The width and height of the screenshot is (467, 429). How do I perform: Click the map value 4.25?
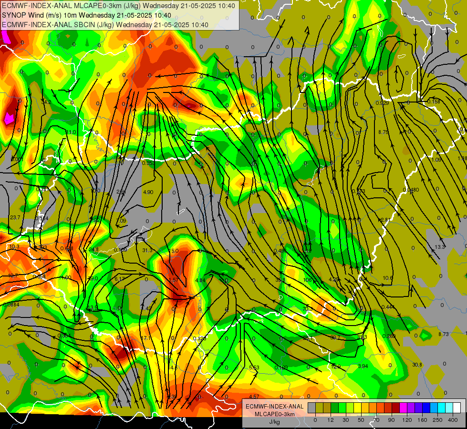pyautogui.click(x=333, y=279)
